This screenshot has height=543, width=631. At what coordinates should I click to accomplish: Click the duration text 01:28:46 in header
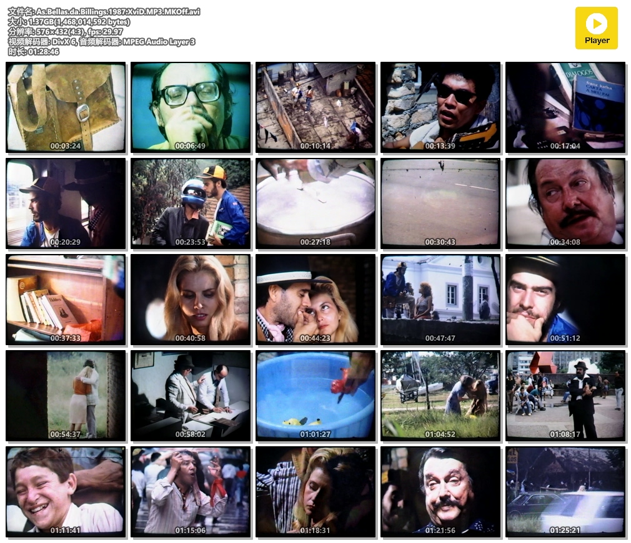[x=43, y=52]
